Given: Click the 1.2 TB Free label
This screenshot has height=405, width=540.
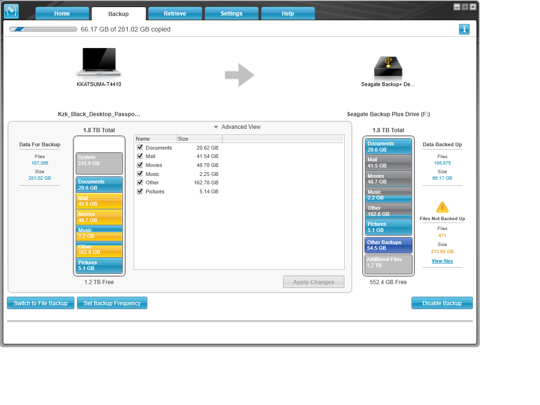Looking at the screenshot, I should pyautogui.click(x=99, y=282).
